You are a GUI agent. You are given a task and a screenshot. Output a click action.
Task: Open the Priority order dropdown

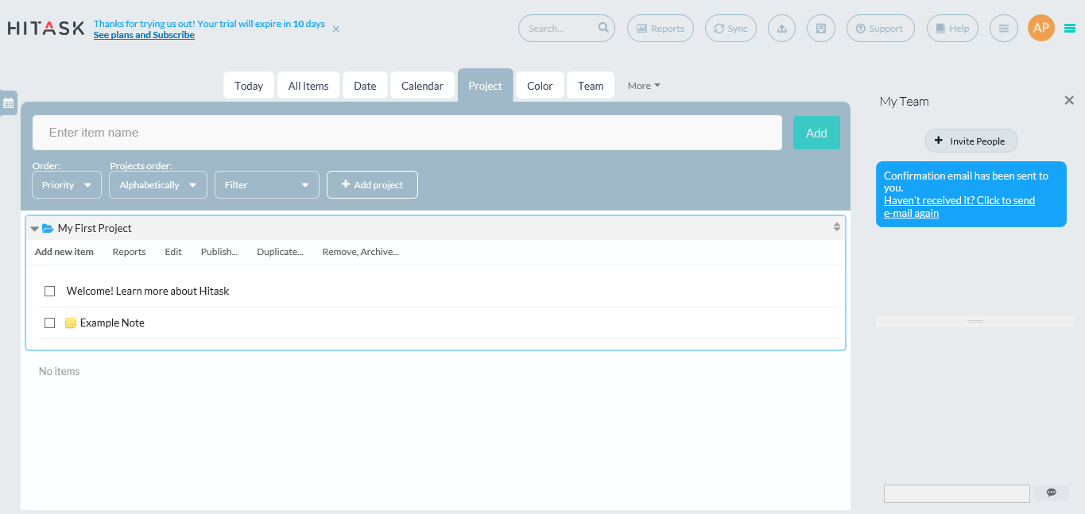click(x=67, y=185)
